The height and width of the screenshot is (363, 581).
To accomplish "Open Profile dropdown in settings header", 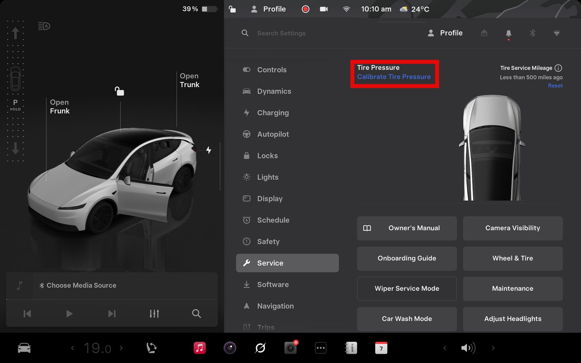I will (x=445, y=33).
